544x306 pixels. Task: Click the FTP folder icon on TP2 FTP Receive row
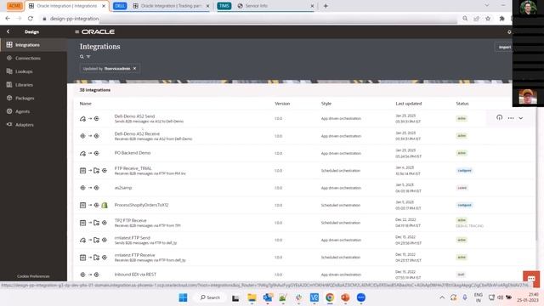96,223
